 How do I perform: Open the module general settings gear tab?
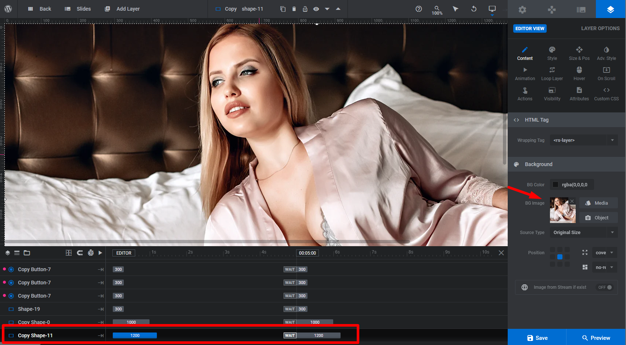[x=522, y=10]
